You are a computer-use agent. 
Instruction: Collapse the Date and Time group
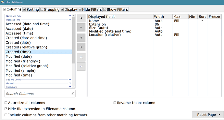[x=70, y=20]
